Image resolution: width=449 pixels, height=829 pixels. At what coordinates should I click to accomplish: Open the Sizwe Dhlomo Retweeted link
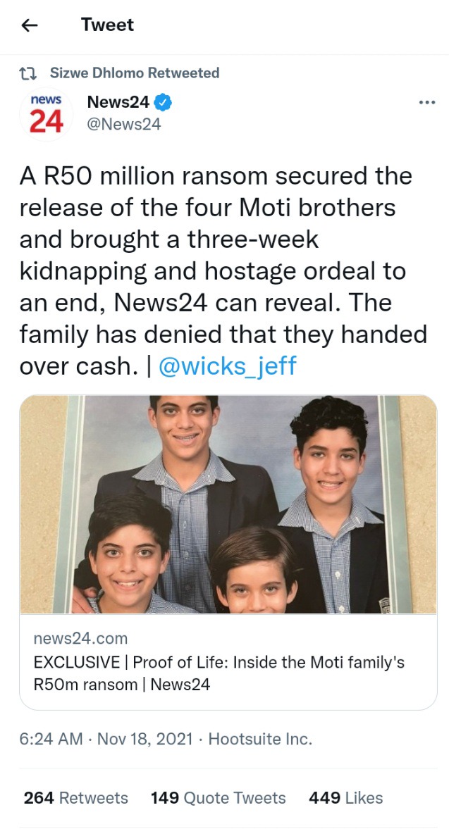coord(135,73)
